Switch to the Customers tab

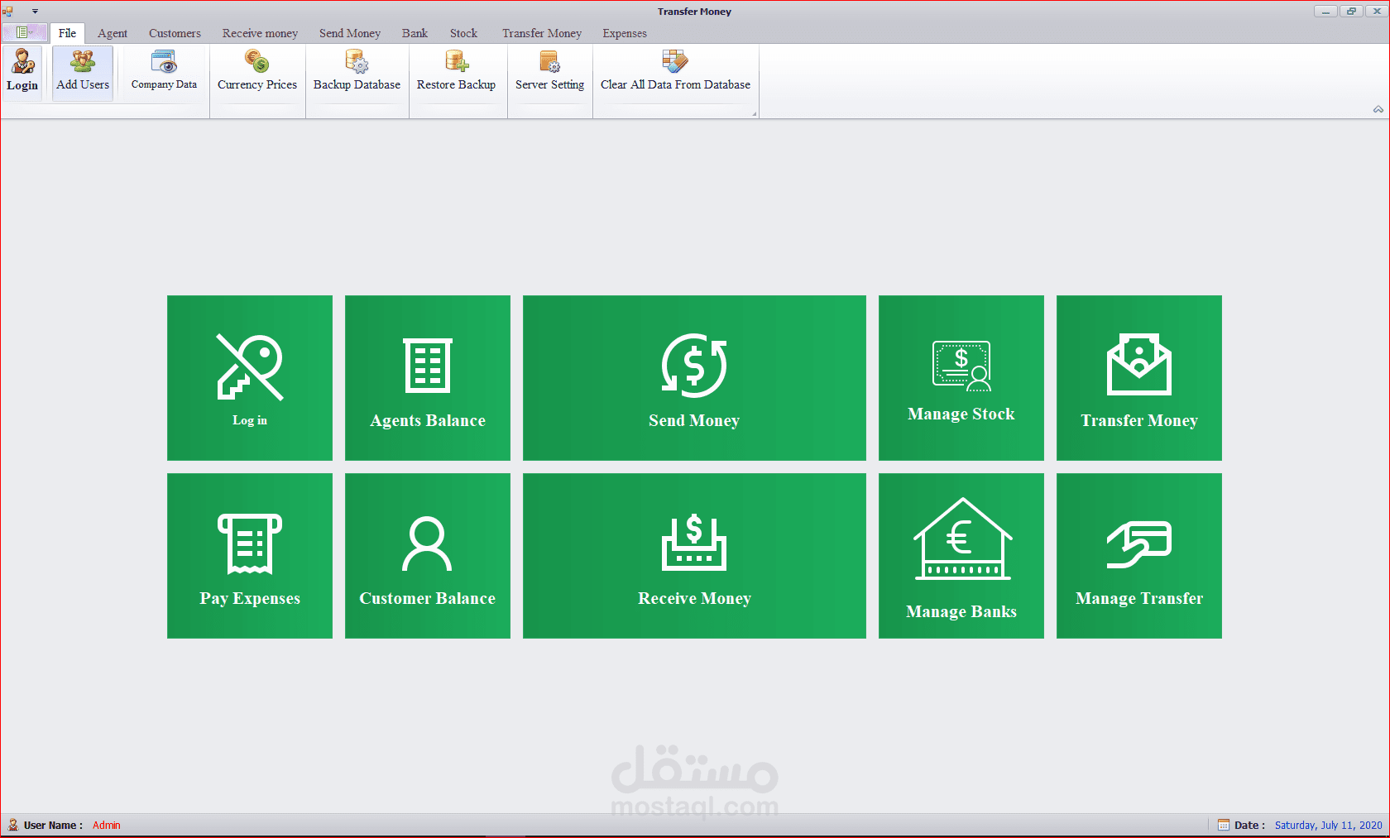click(x=175, y=33)
